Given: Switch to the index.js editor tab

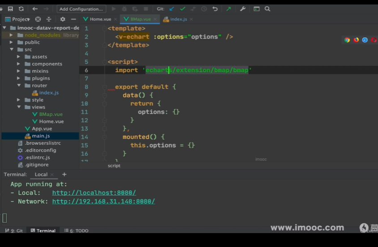Looking at the screenshot, I should pyautogui.click(x=178, y=19).
